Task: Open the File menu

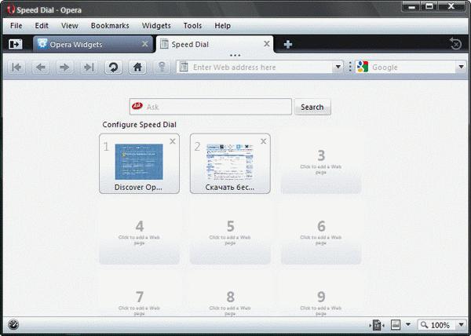Action: click(16, 26)
